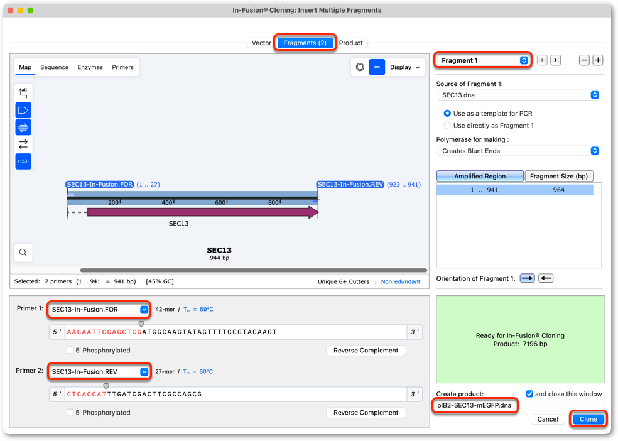
Task: Toggle the (123) numbering icon
Action: (23, 161)
